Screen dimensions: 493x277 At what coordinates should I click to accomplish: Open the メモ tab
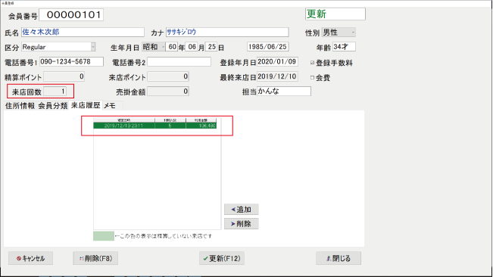coord(110,106)
